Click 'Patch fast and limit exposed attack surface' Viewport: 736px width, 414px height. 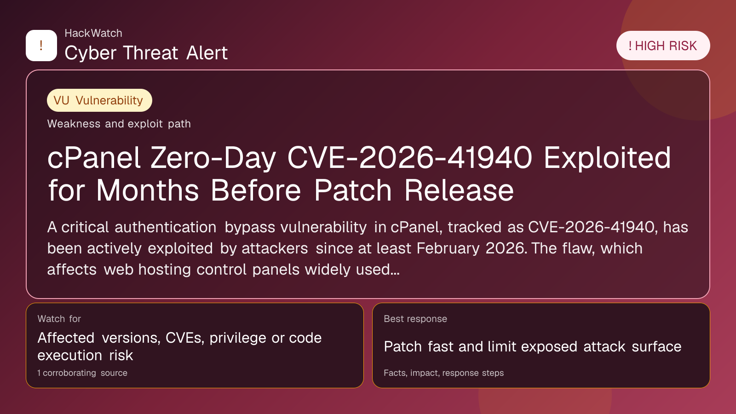pos(532,346)
